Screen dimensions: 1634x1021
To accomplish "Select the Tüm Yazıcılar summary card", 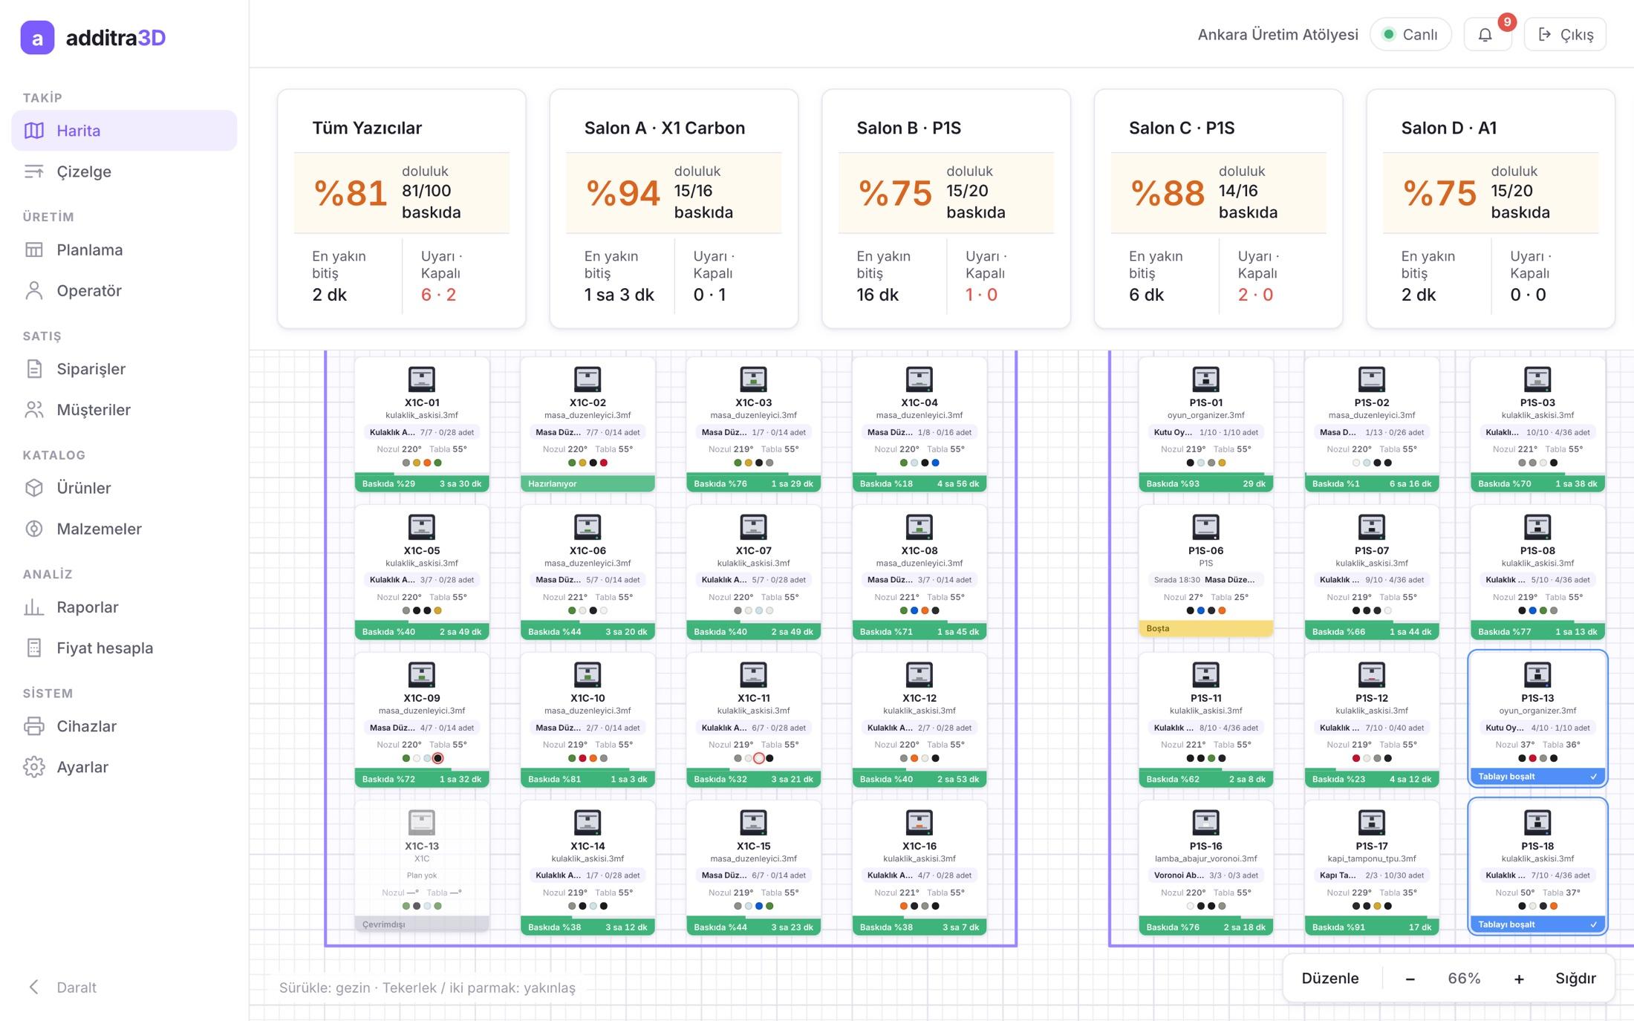I will click(402, 209).
